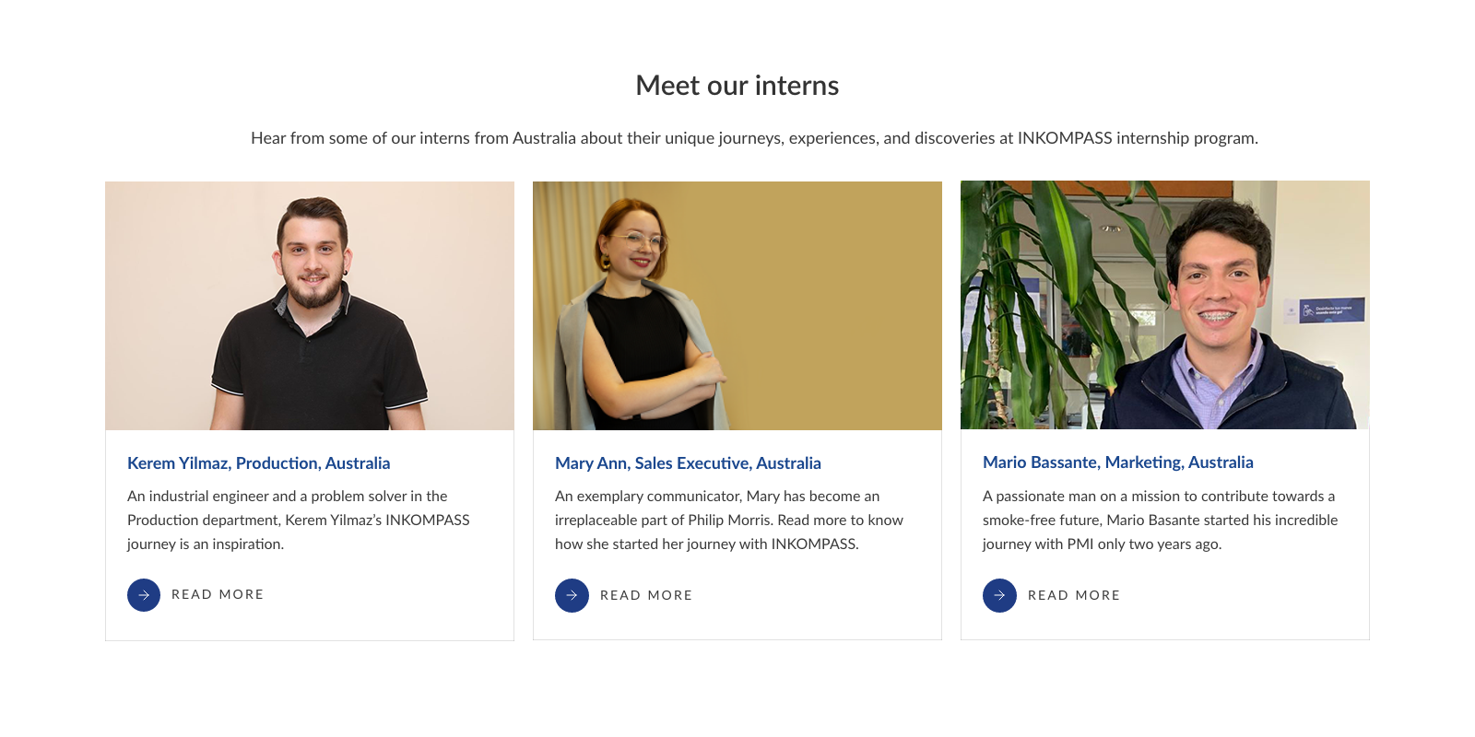Click the 'Meet our interns' heading

737,86
